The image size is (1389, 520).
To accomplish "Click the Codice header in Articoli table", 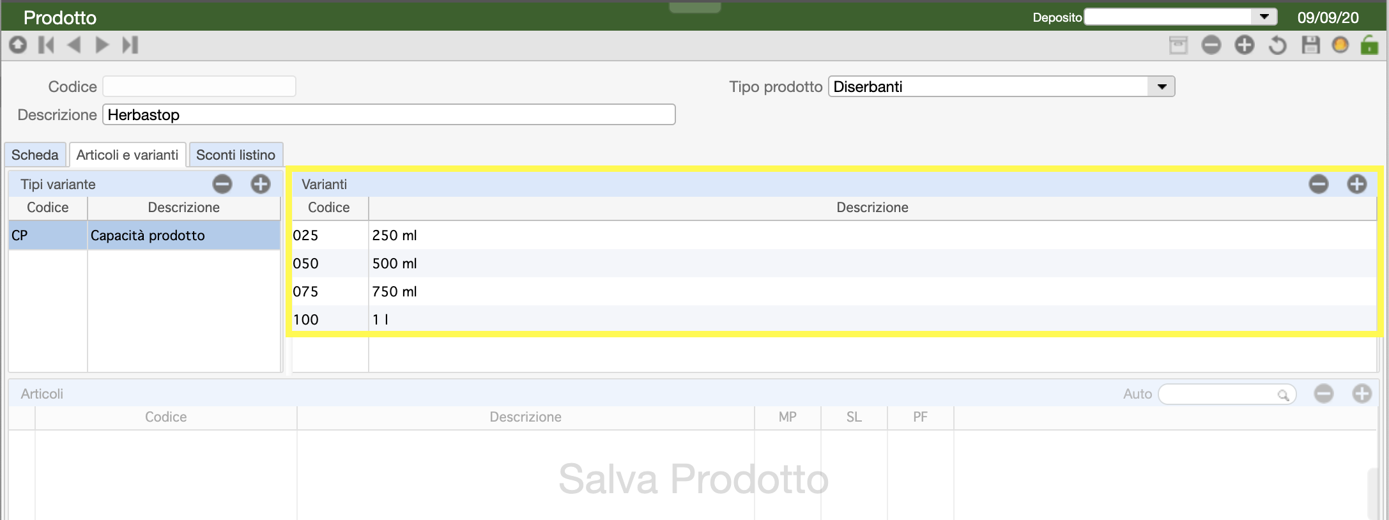I will click(166, 417).
